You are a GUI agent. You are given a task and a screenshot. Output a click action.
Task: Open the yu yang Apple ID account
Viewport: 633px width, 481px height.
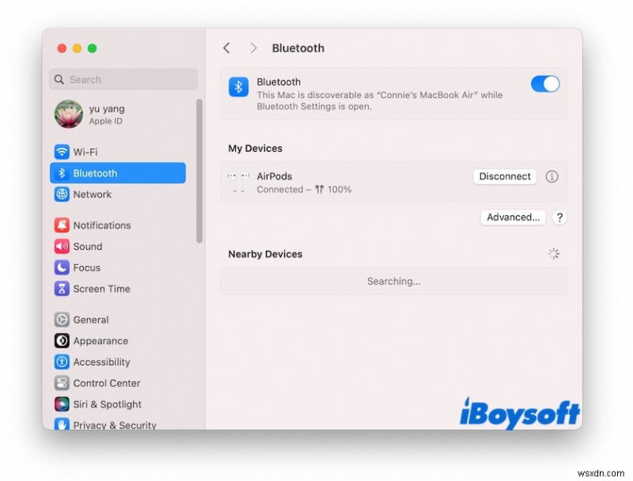118,114
